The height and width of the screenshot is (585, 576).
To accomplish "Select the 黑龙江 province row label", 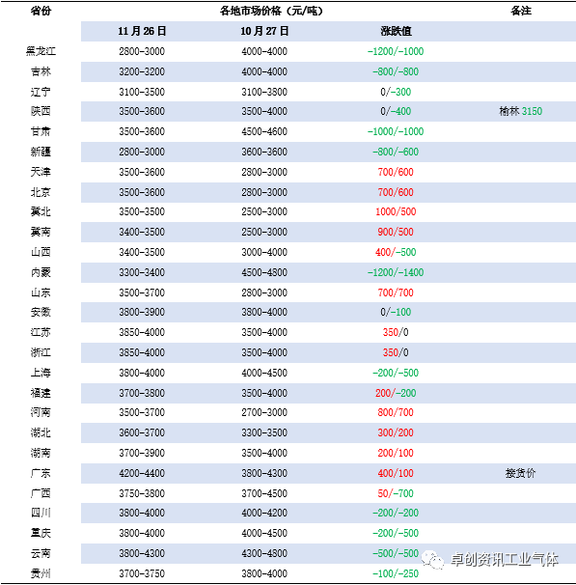I will point(41,51).
